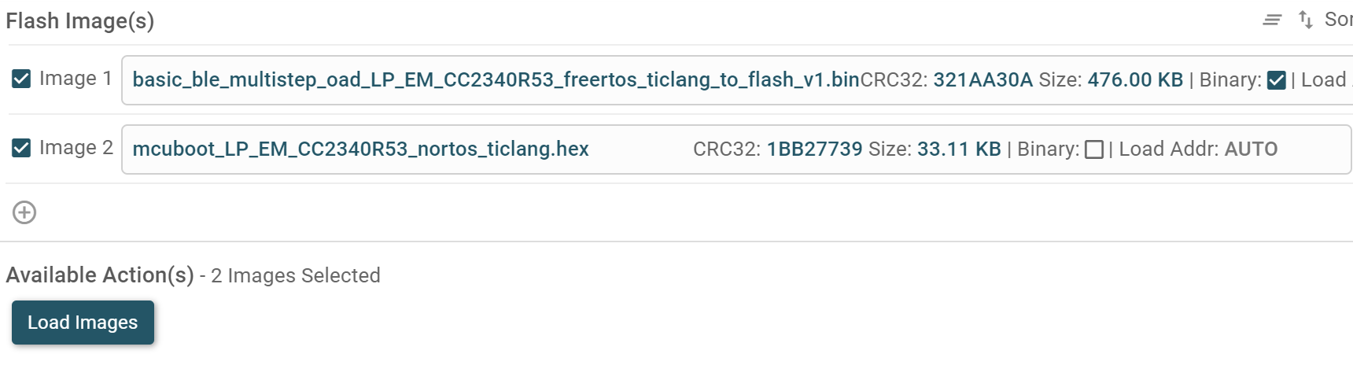
Task: Click the Image 1 label
Action: click(76, 79)
